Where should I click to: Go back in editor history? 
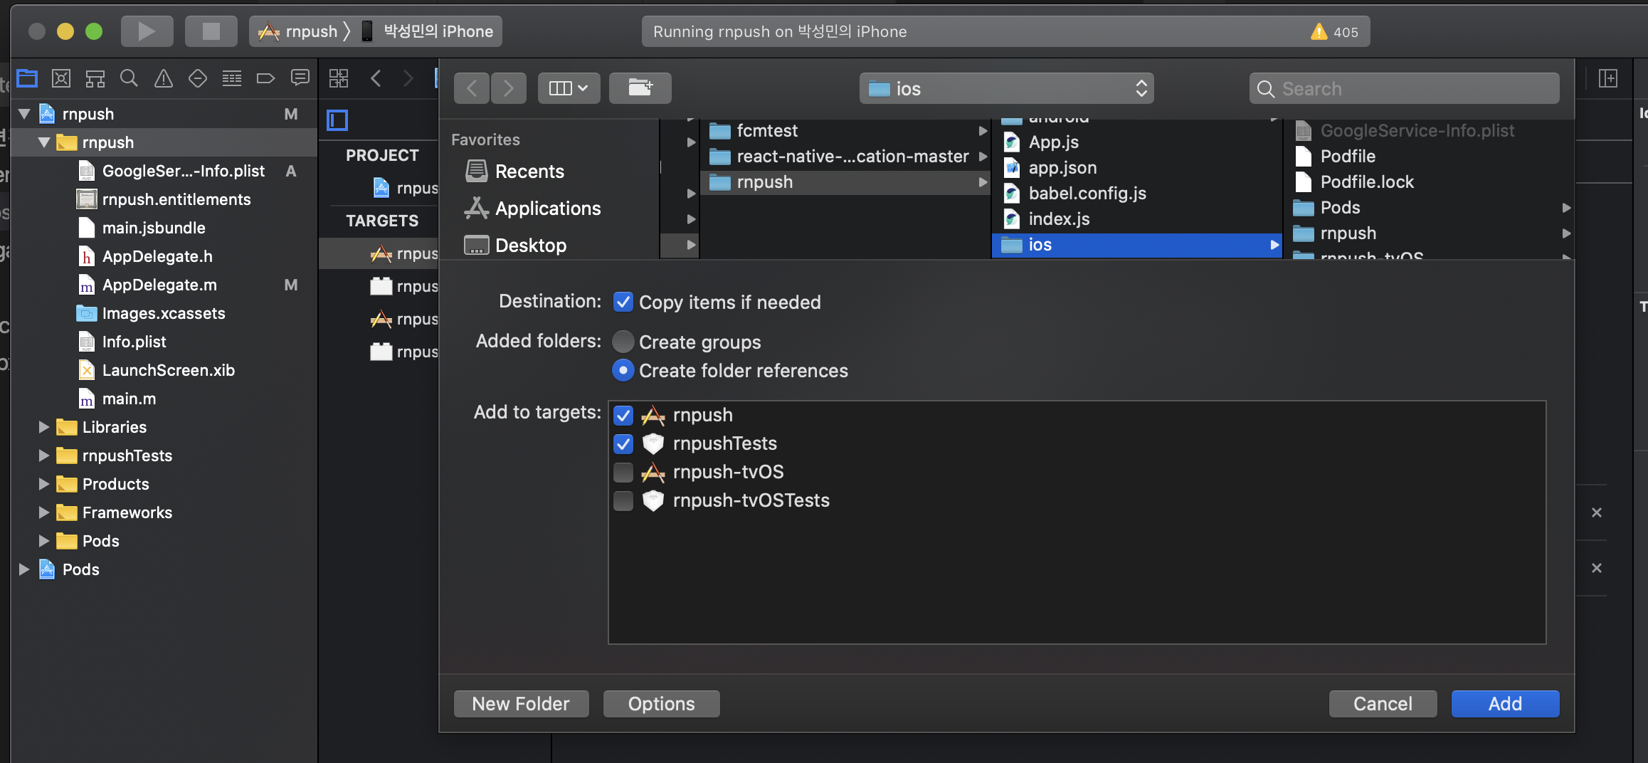coord(376,78)
